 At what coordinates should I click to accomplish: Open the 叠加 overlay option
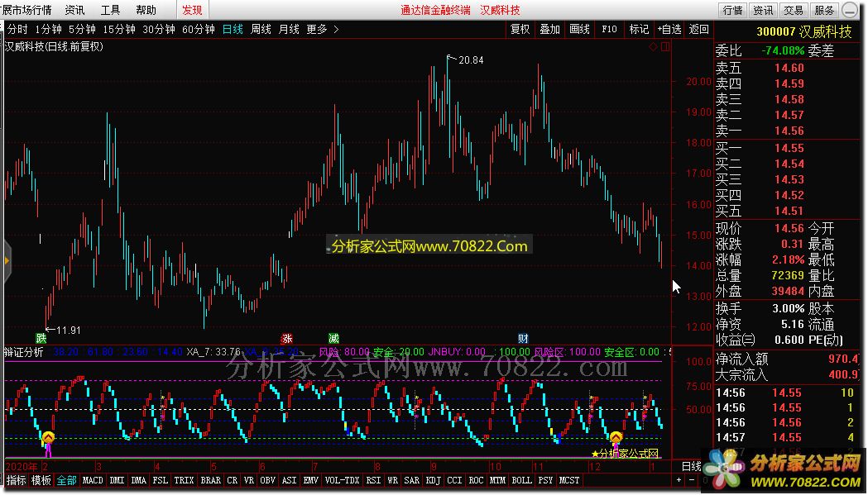[x=549, y=29]
